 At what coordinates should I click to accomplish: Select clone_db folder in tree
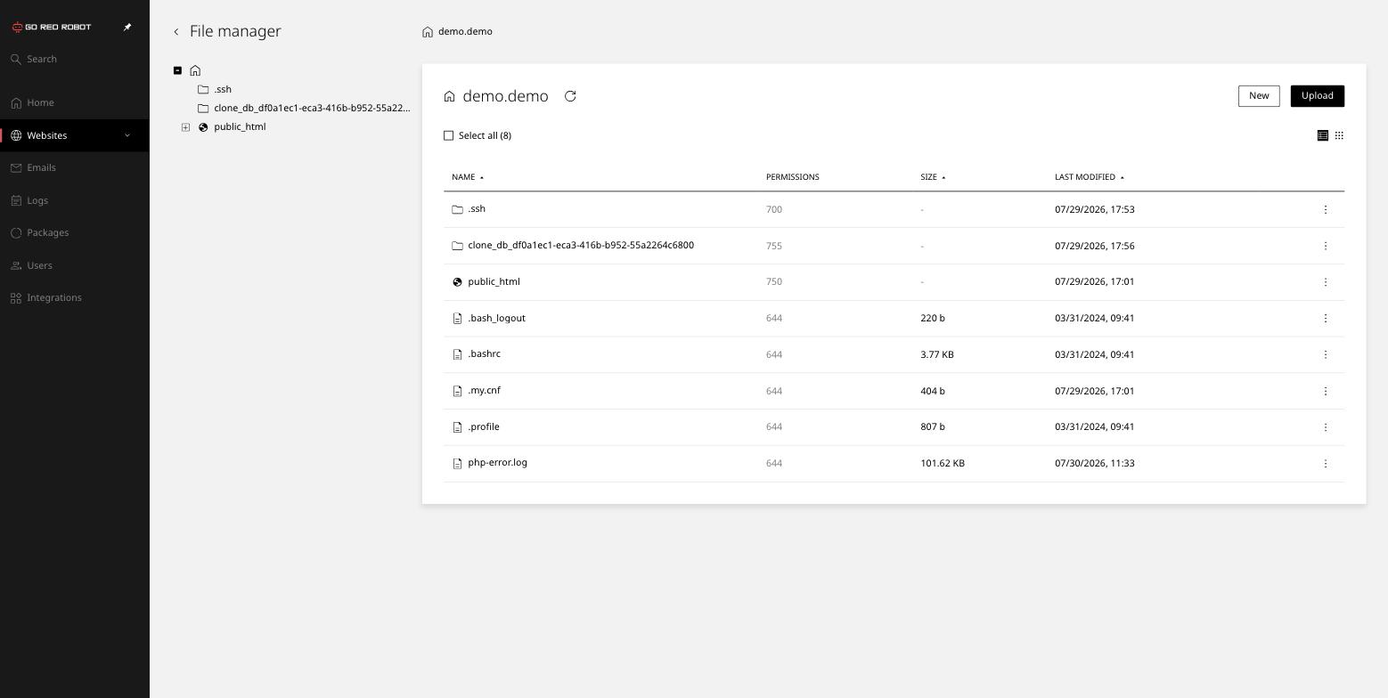pyautogui.click(x=312, y=108)
